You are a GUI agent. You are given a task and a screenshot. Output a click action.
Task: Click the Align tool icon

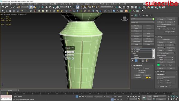pyautogui.click(x=119, y=7)
